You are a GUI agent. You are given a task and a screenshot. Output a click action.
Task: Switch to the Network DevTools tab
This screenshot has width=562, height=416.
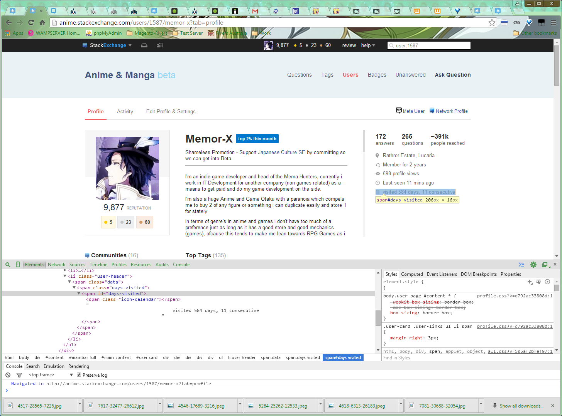56,265
